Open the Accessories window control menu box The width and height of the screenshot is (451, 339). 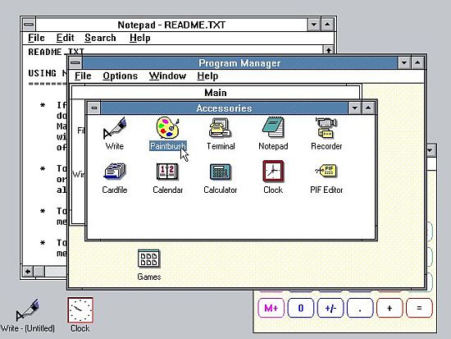[93, 108]
